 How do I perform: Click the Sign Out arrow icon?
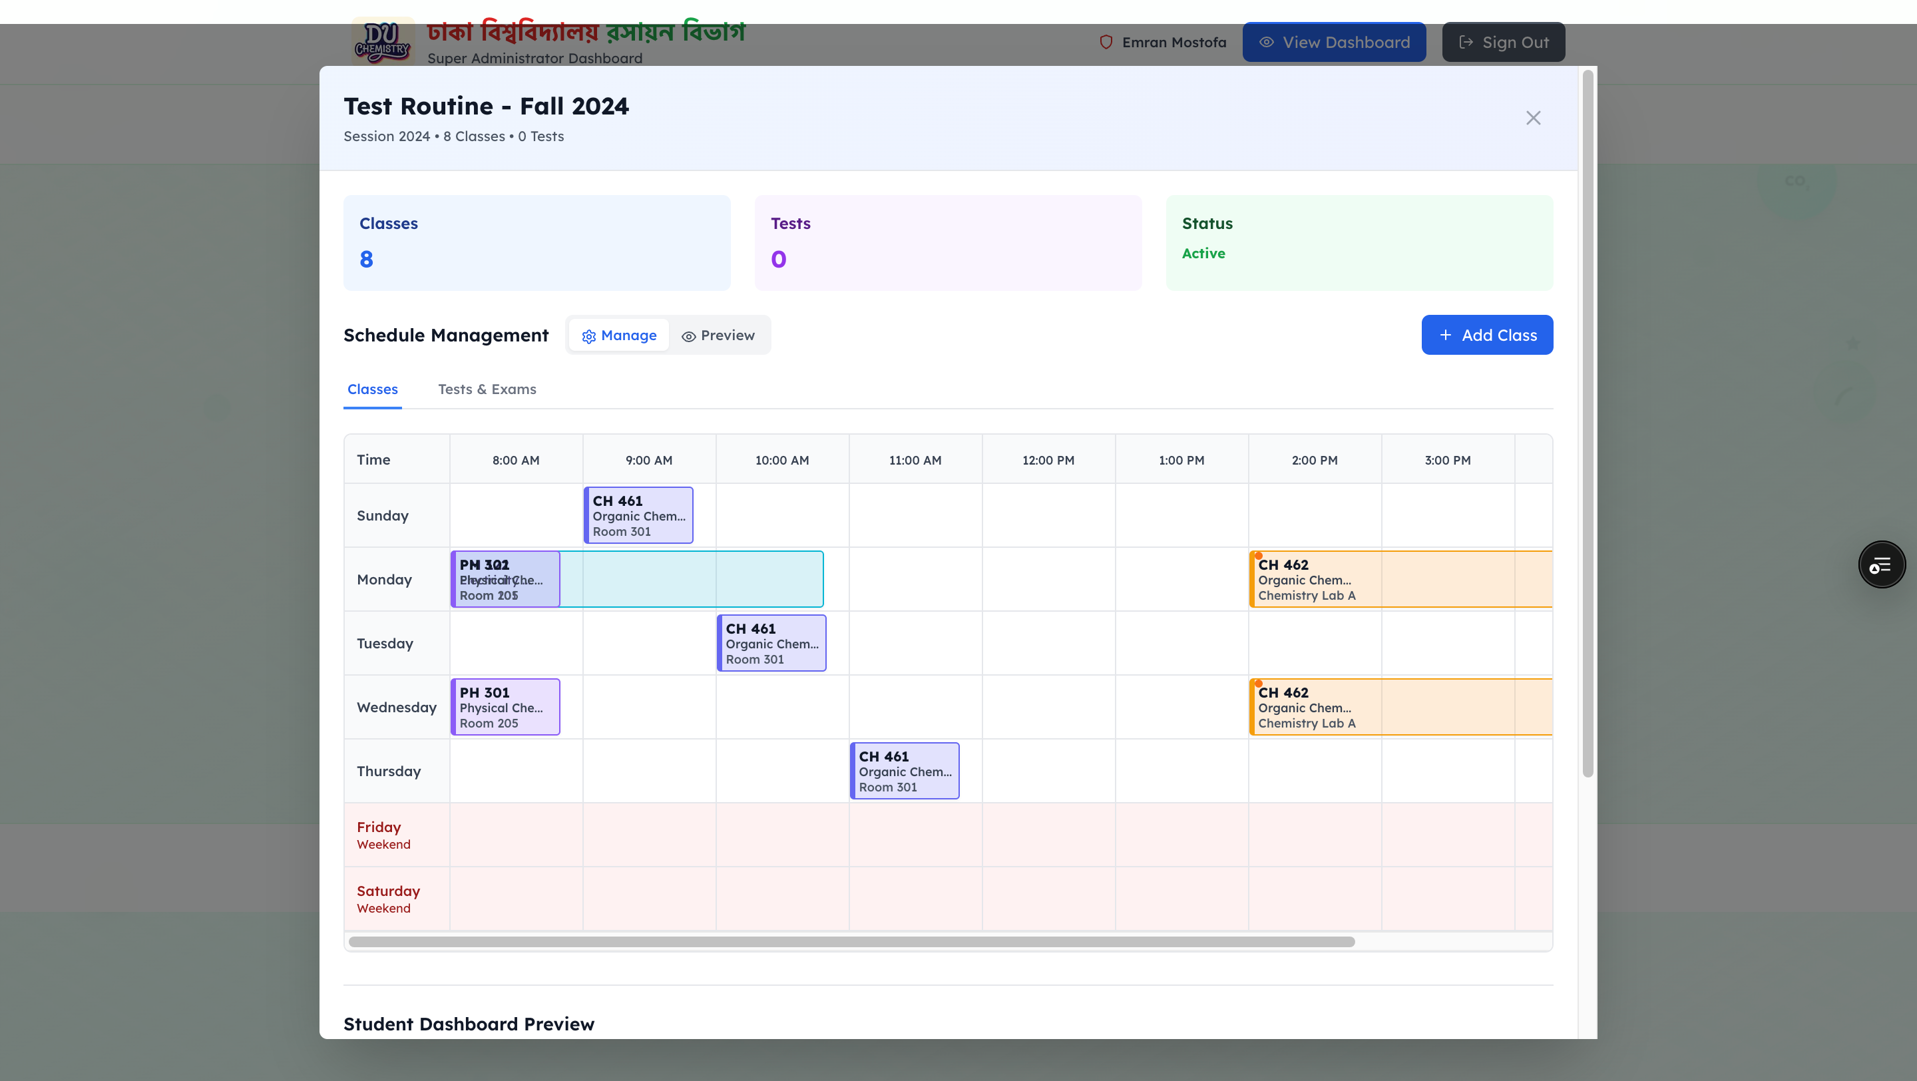click(1465, 43)
